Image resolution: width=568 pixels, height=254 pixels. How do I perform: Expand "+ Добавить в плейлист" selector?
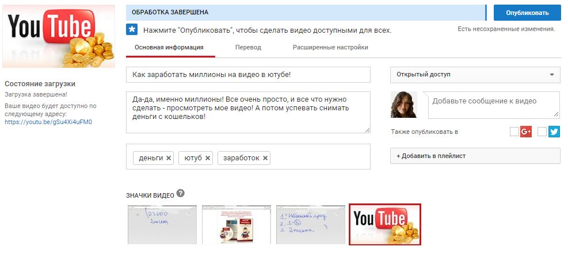pos(475,156)
